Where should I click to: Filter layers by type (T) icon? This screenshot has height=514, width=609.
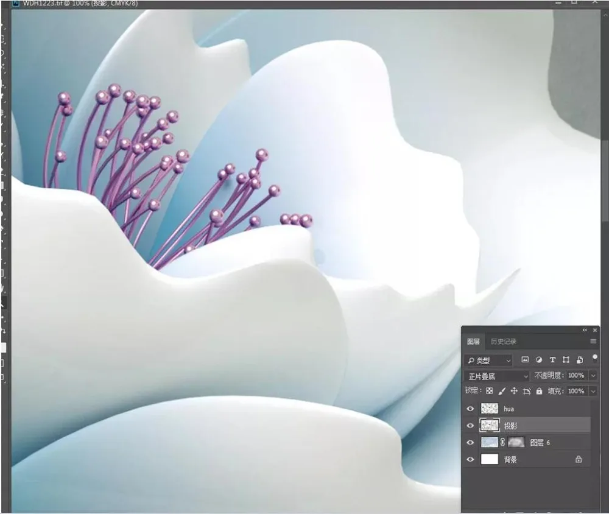(552, 360)
